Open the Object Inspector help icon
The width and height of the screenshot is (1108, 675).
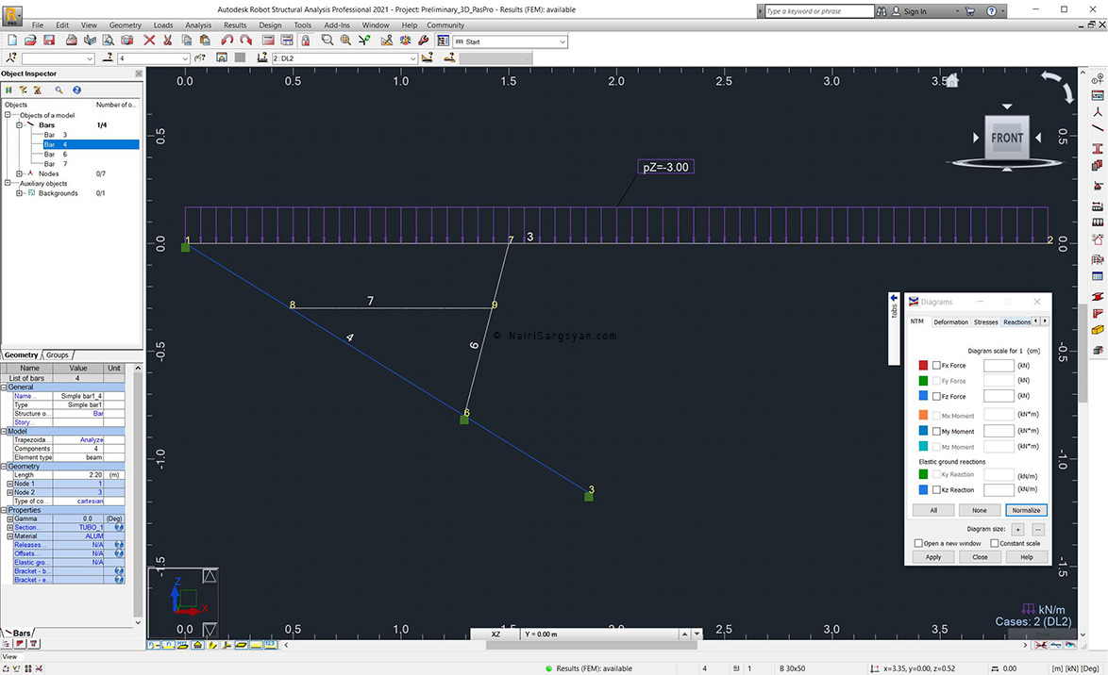(x=76, y=91)
